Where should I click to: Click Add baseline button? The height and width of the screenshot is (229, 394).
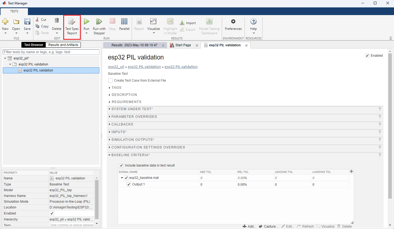(249, 227)
